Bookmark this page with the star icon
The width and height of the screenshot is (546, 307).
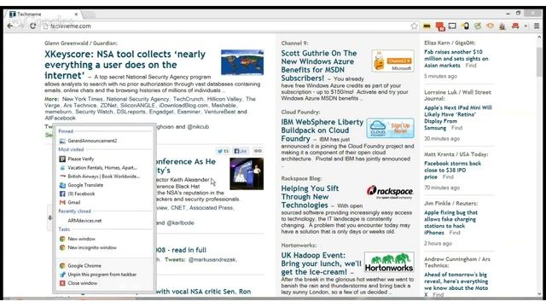tap(414, 26)
